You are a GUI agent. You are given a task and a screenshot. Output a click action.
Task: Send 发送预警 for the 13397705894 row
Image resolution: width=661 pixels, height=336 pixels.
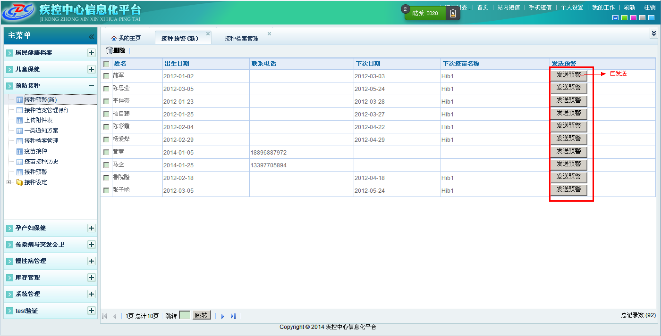[568, 164]
